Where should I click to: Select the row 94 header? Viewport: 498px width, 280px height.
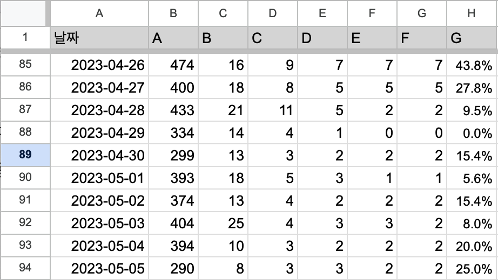[25, 268]
